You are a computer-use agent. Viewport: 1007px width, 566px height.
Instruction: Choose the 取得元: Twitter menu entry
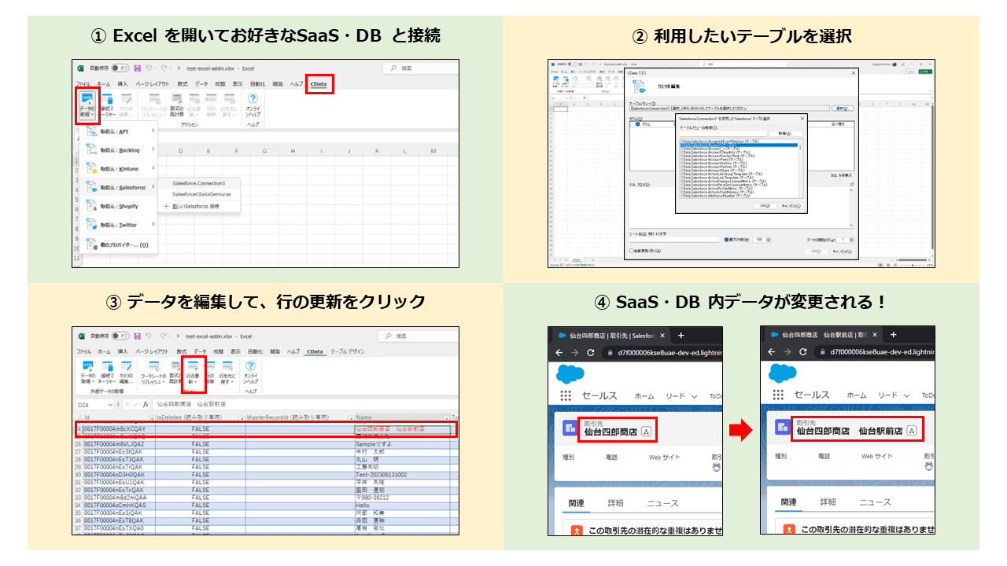coord(118,225)
